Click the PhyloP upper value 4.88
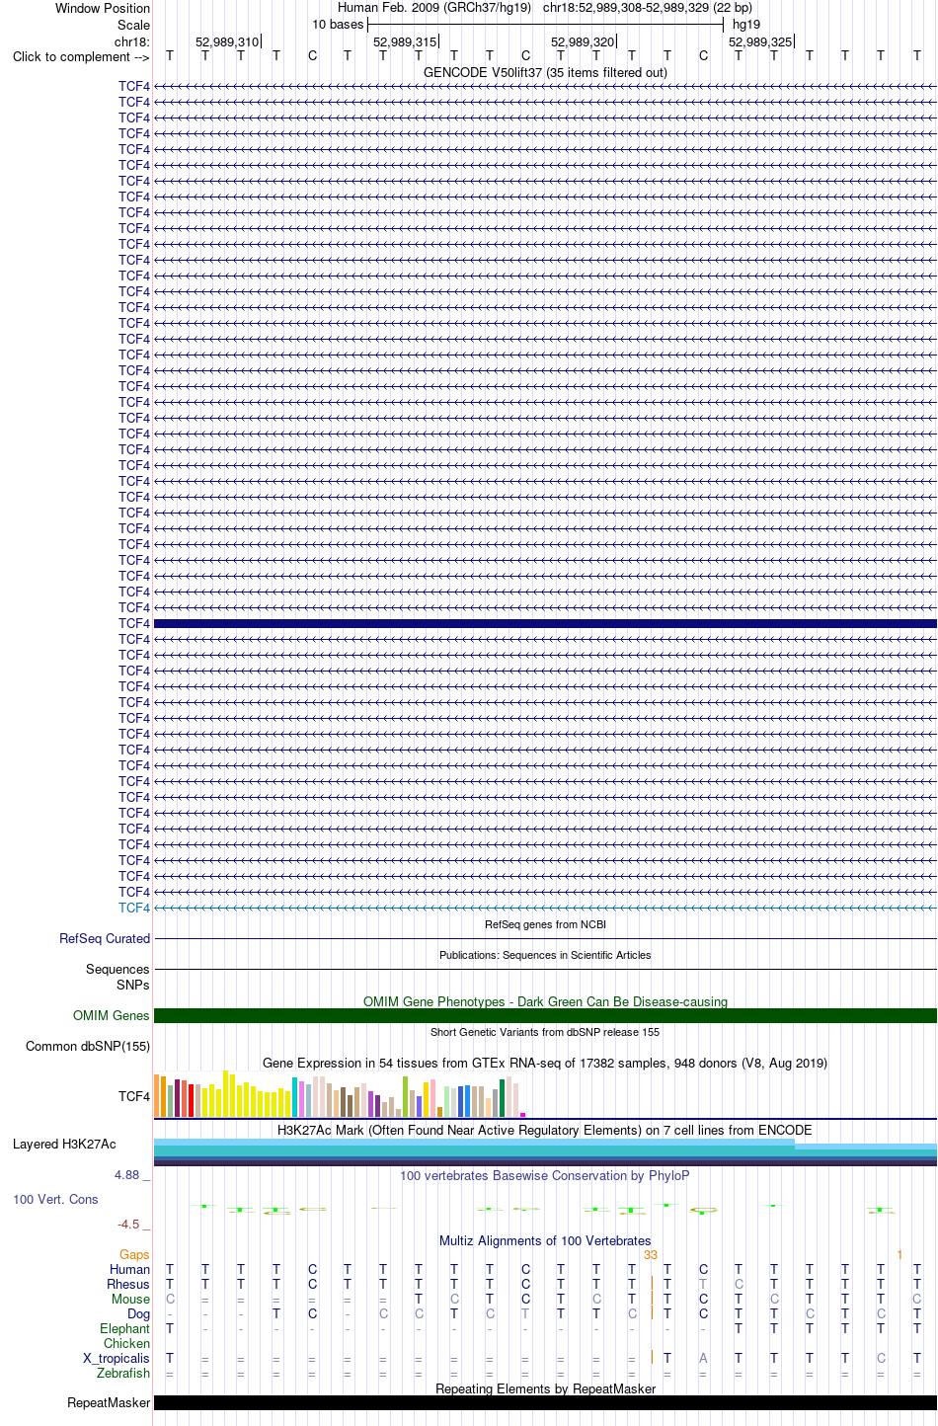The width and height of the screenshot is (938, 1426). click(127, 1174)
